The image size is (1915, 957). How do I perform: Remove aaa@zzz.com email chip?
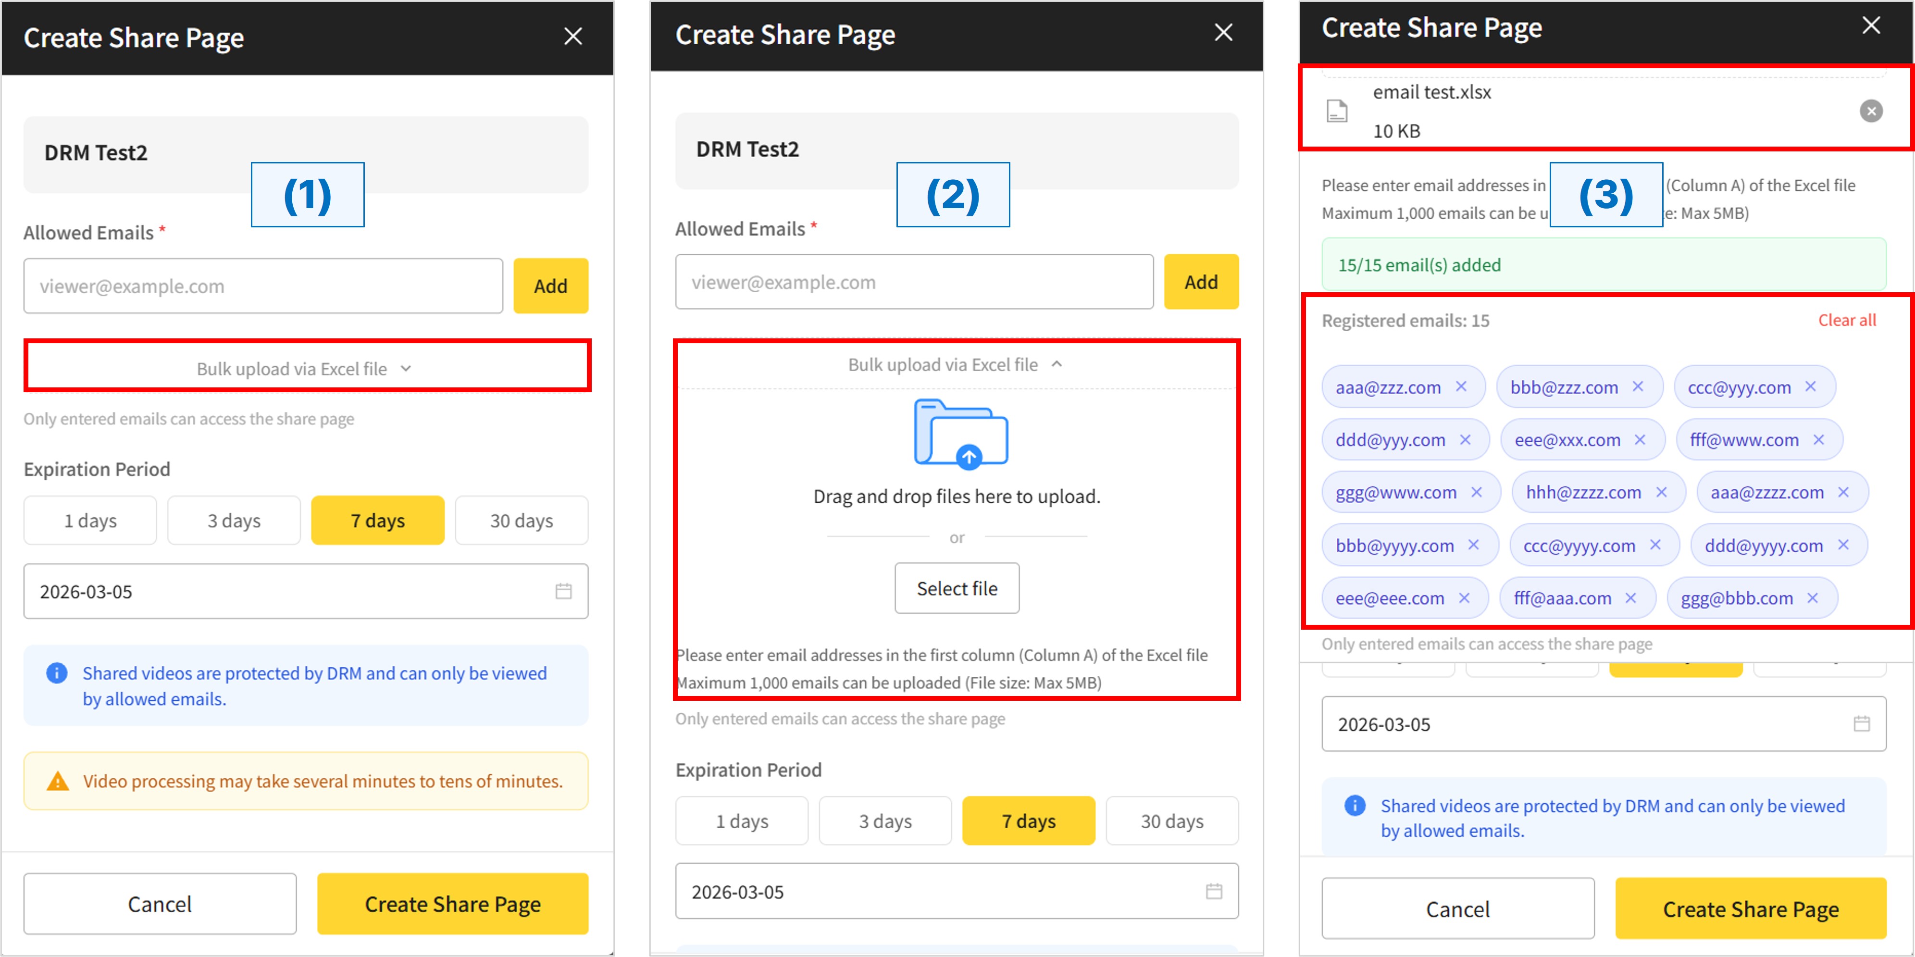[1461, 386]
